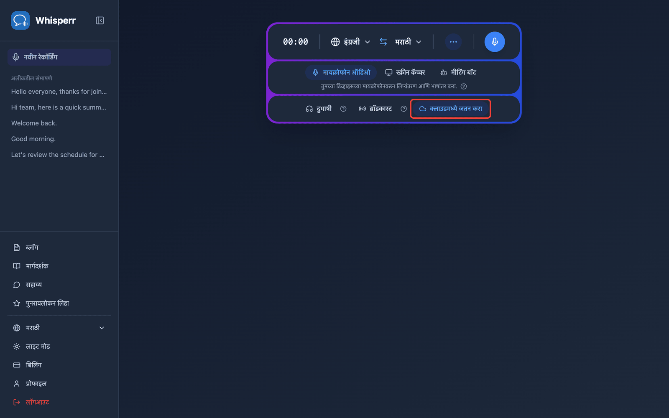Open target language dropdown मराठी in recorder
Screen dimensions: 669x418
(408, 42)
